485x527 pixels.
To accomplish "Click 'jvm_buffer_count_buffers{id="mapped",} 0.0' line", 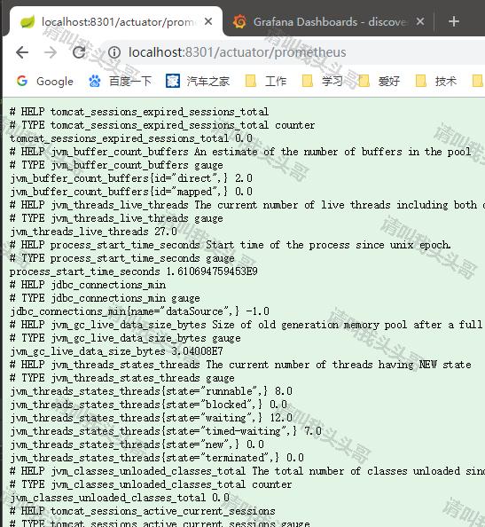I will (131, 192).
